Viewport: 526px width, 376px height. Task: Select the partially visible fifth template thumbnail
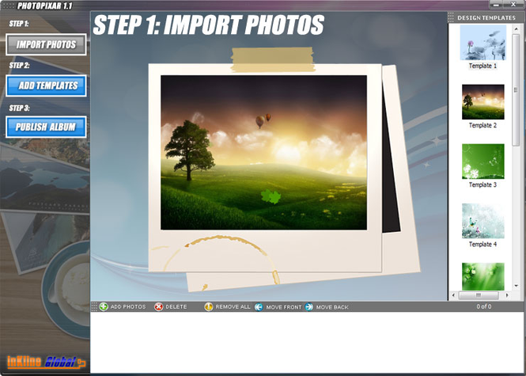point(482,275)
